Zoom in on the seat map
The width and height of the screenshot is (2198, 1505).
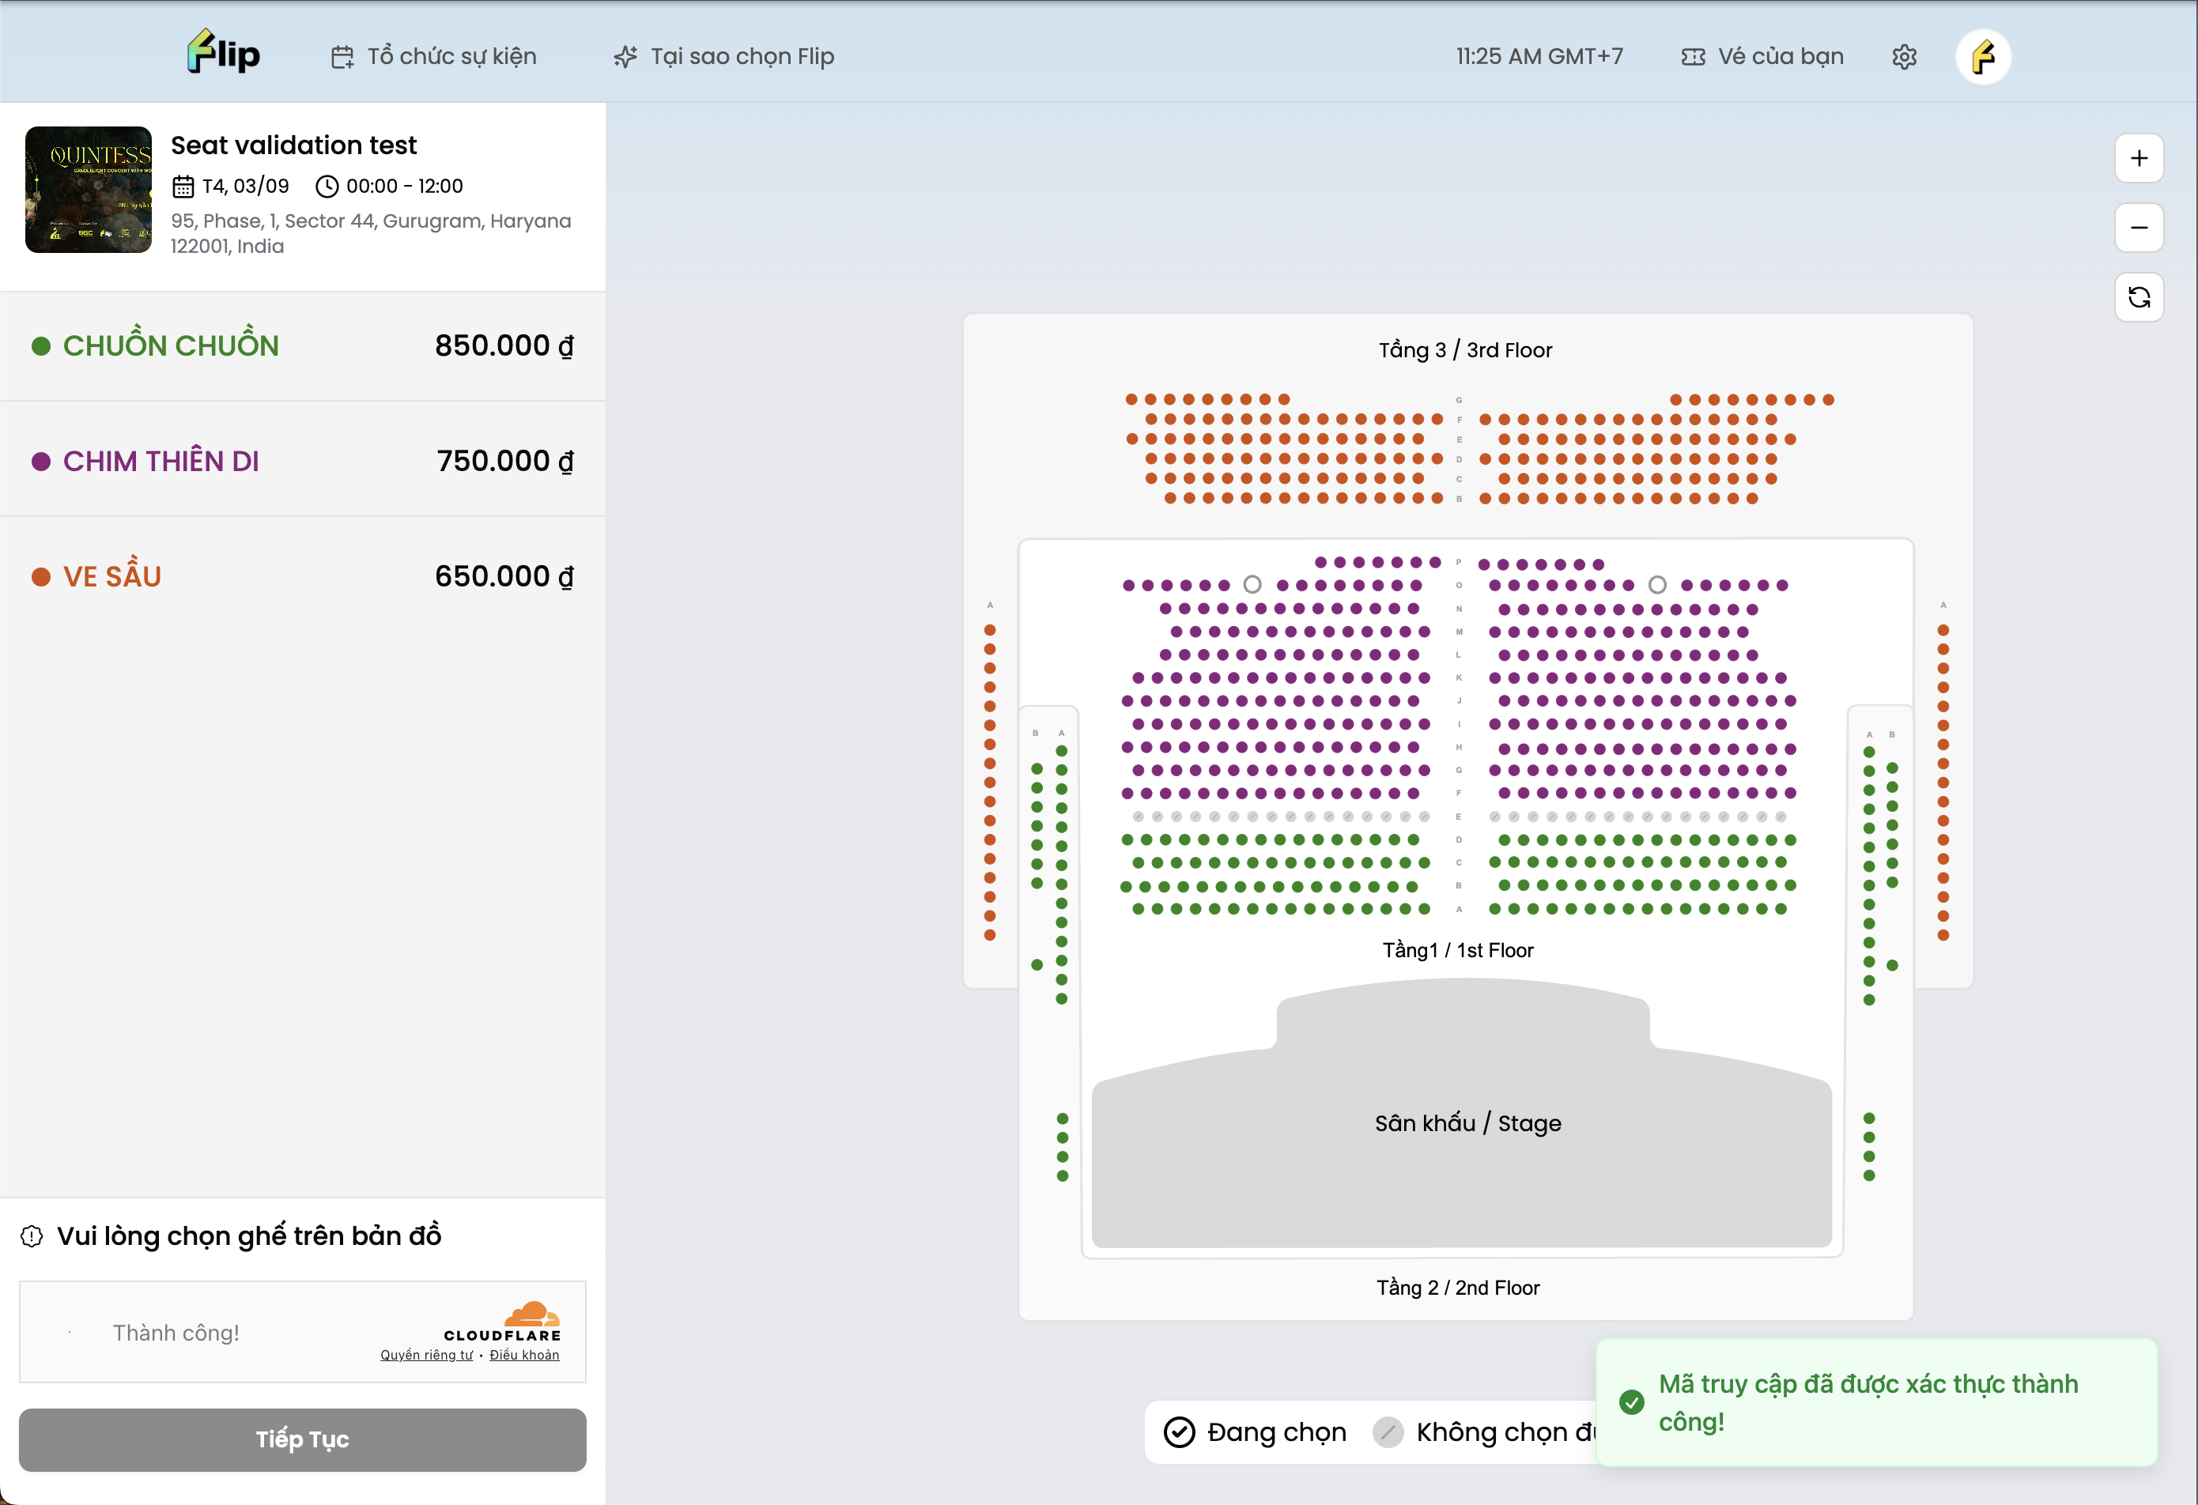pos(2139,158)
